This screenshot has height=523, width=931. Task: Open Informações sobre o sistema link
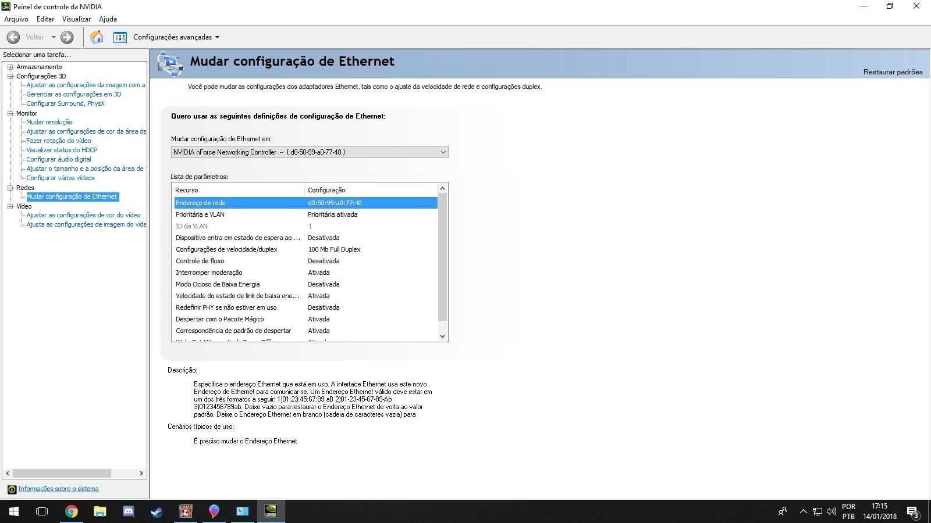[x=58, y=489]
